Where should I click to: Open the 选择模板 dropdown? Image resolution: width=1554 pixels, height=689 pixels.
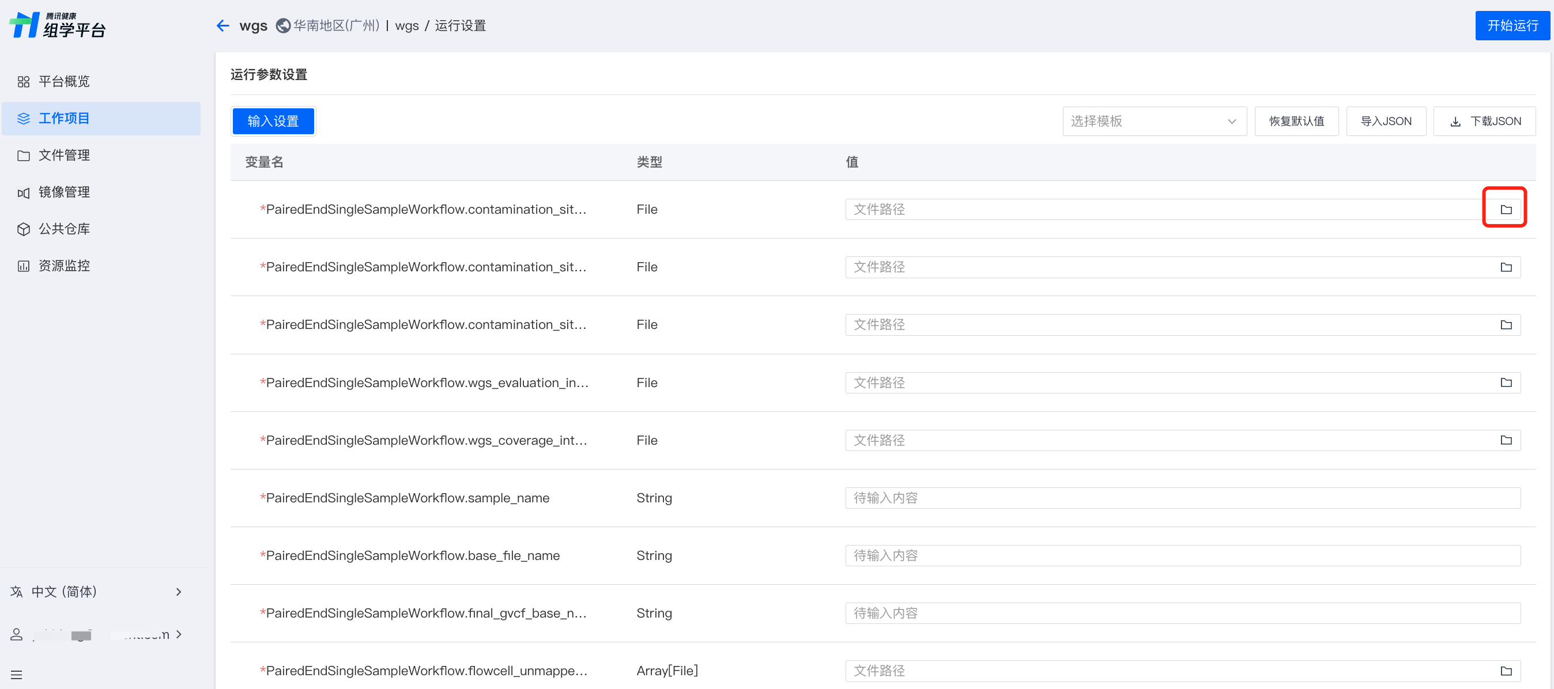pyautogui.click(x=1154, y=121)
